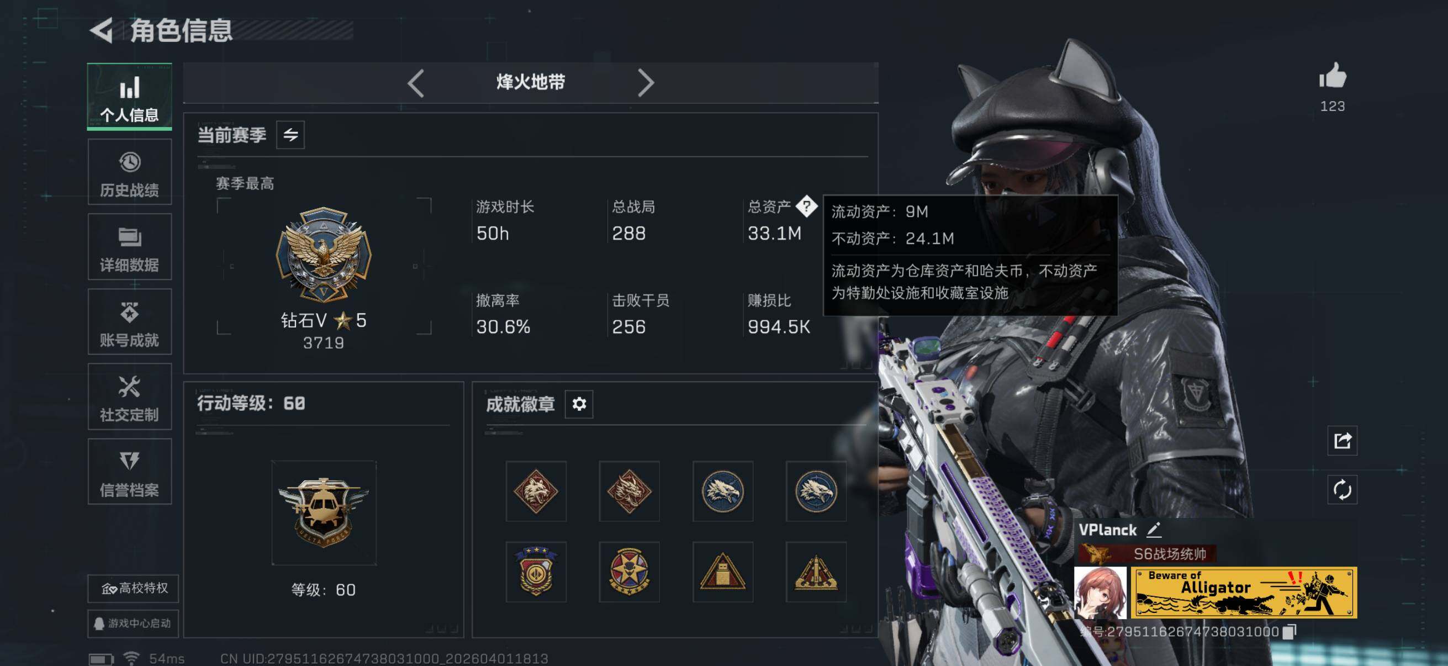Like the profile with the thumbs-up icon
The image size is (1448, 666).
(x=1332, y=76)
